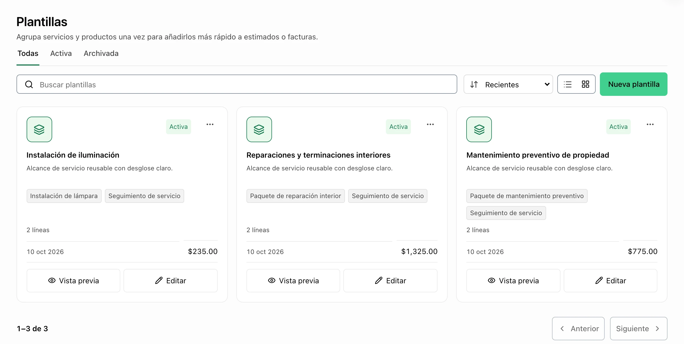Focus the Buscar plantillas search field
The height and width of the screenshot is (344, 684).
tap(237, 84)
